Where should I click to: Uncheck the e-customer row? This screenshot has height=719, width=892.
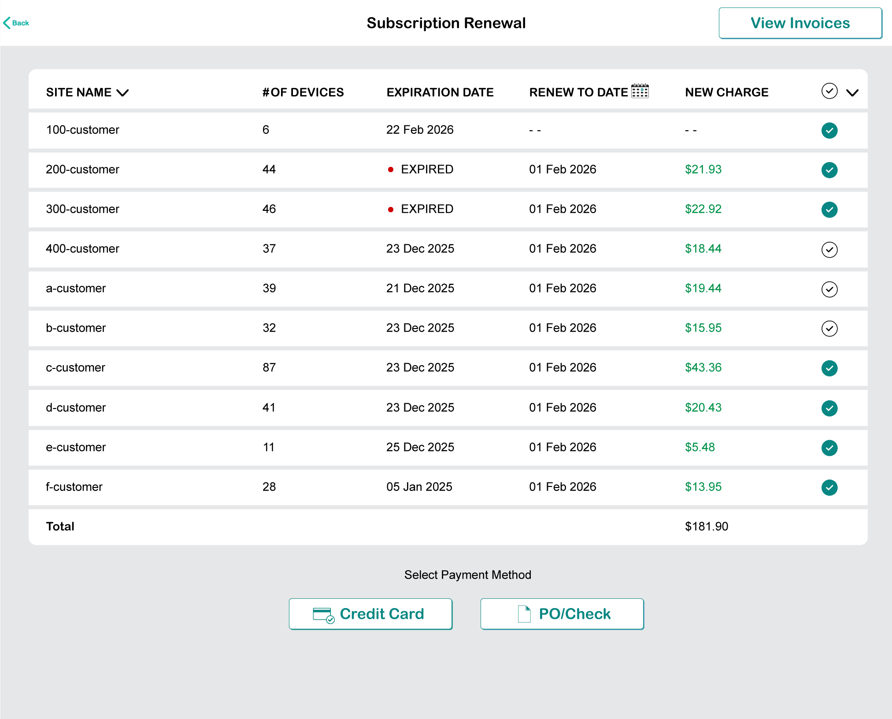(829, 448)
